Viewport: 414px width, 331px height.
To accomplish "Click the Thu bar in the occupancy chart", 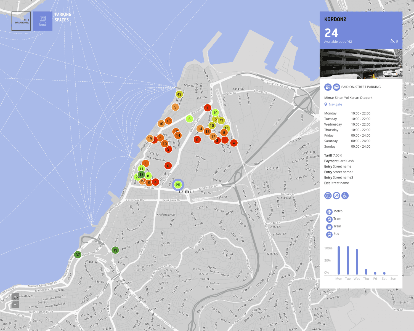I will point(366,272).
